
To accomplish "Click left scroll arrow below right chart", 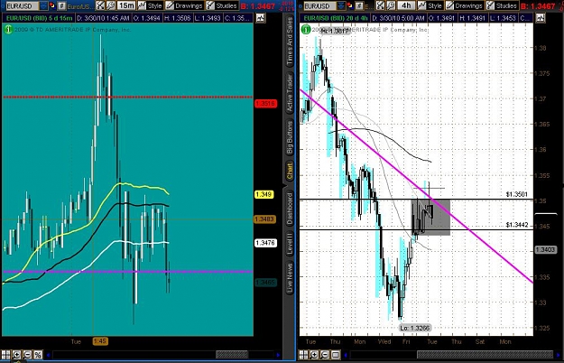I will coord(346,355).
